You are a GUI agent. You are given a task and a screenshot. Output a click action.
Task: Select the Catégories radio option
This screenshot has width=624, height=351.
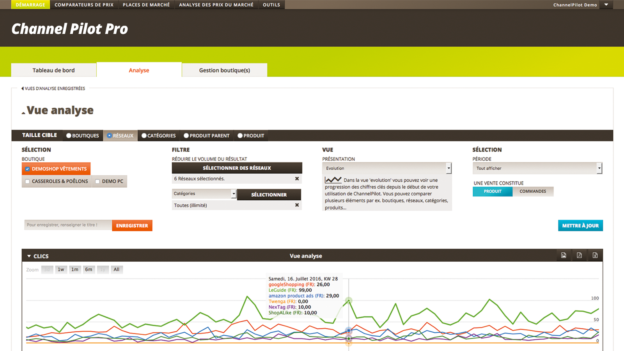[x=144, y=136]
